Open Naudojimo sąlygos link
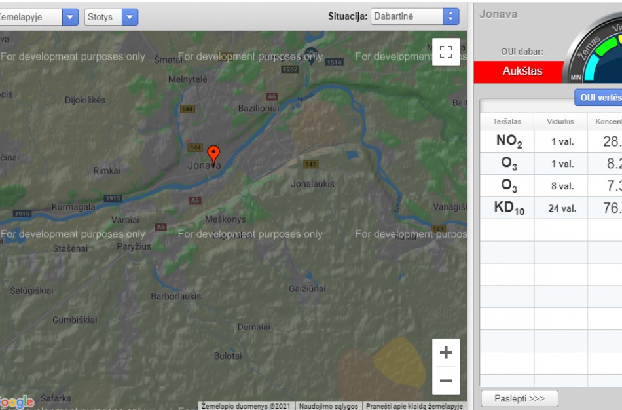The image size is (622, 410). (x=329, y=406)
